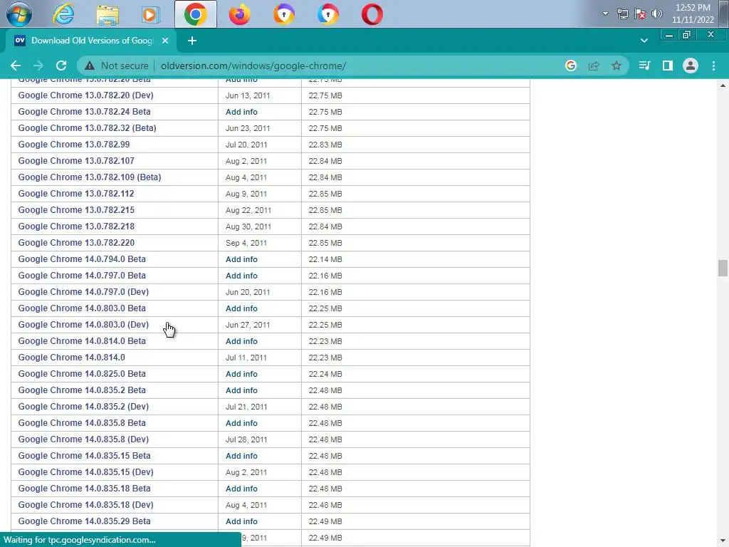Click the Google icon in the address bar
729x547 pixels.
571,66
